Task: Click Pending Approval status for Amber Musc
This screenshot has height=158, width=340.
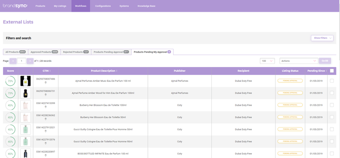Action: pyautogui.click(x=290, y=81)
